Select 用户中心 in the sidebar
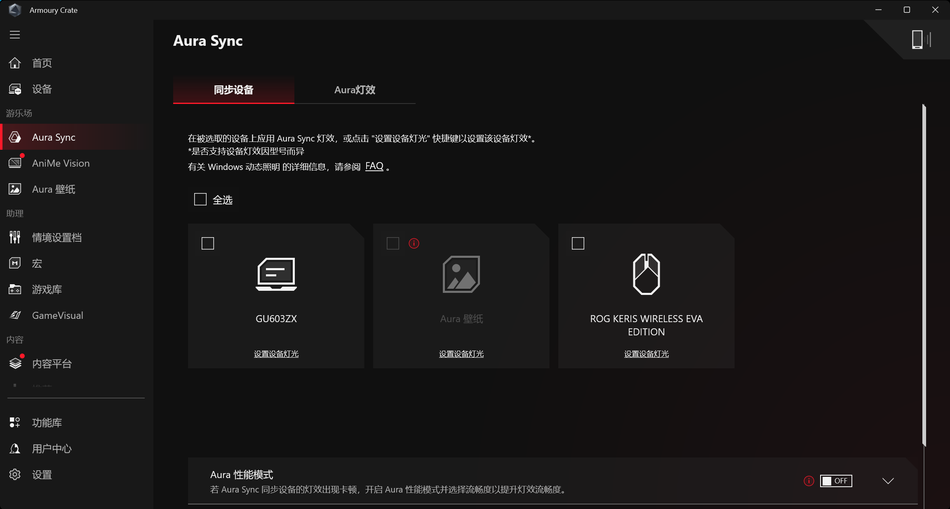950x509 pixels. 52,448
